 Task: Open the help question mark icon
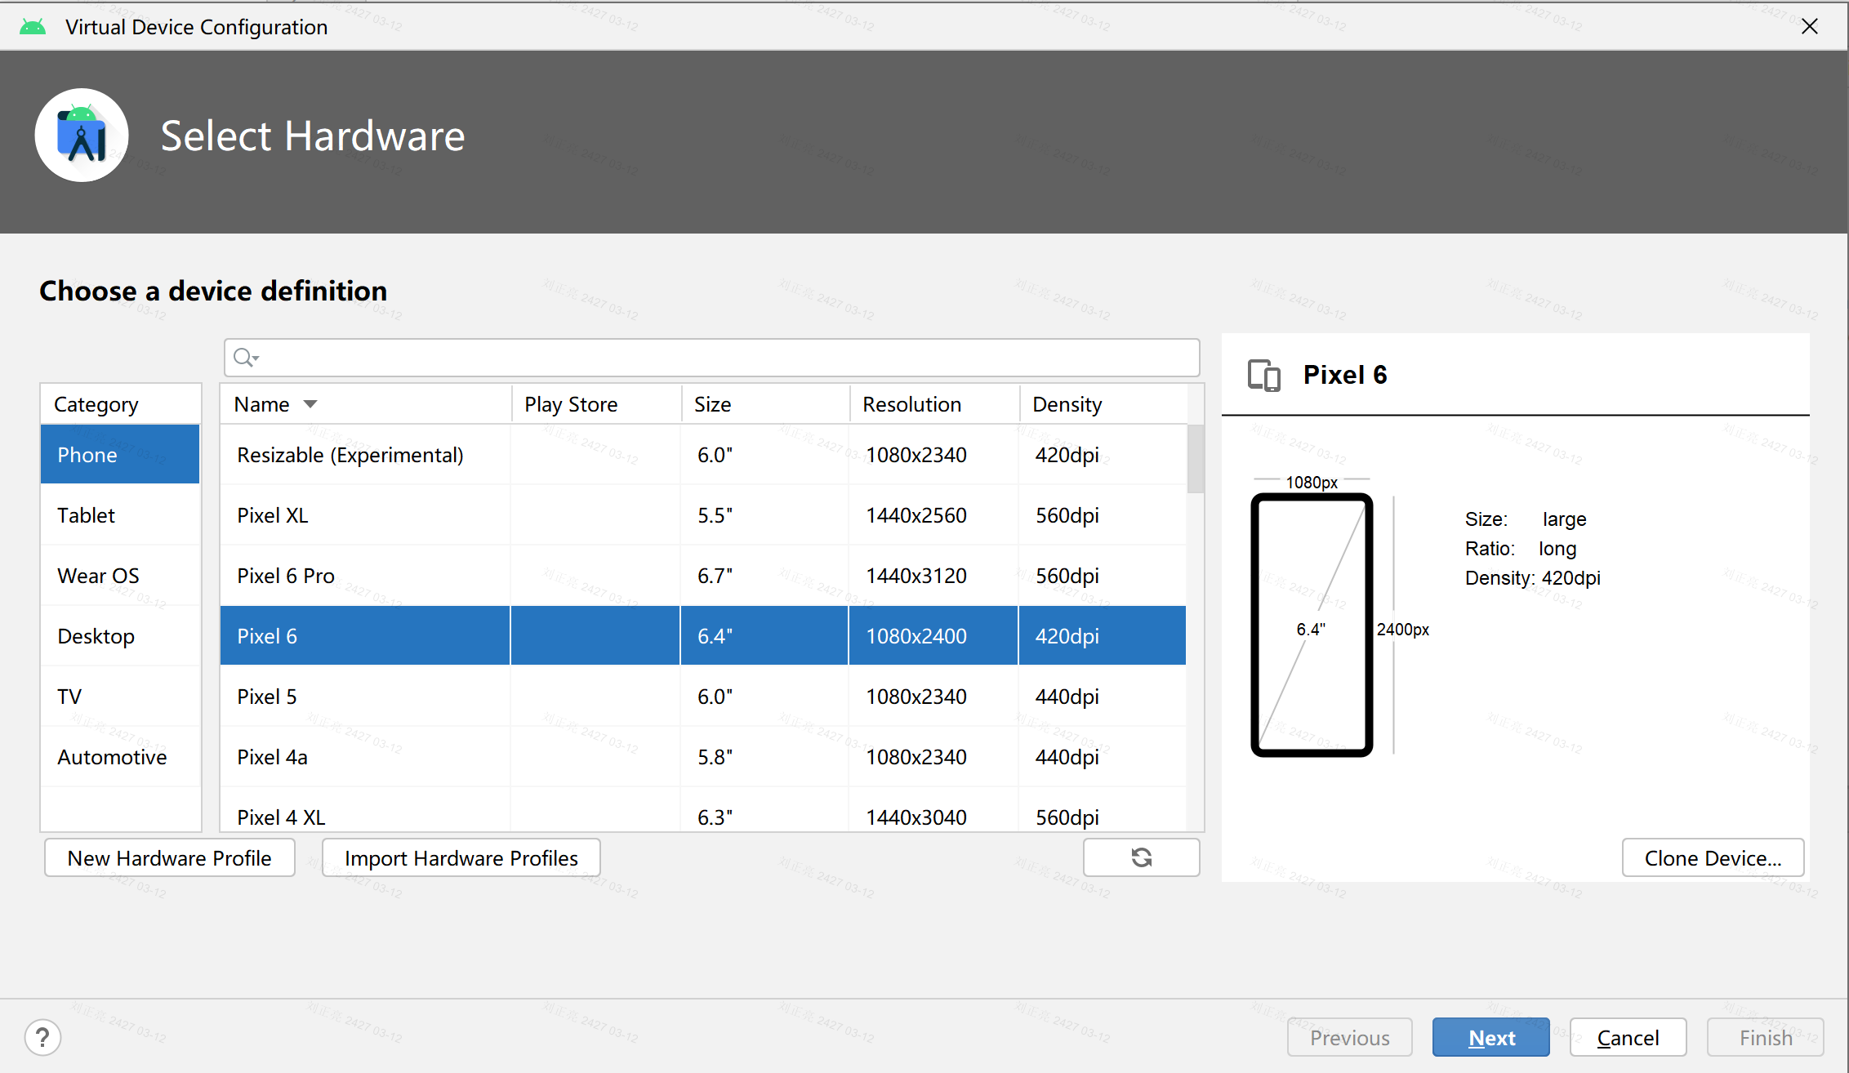pos(42,1037)
